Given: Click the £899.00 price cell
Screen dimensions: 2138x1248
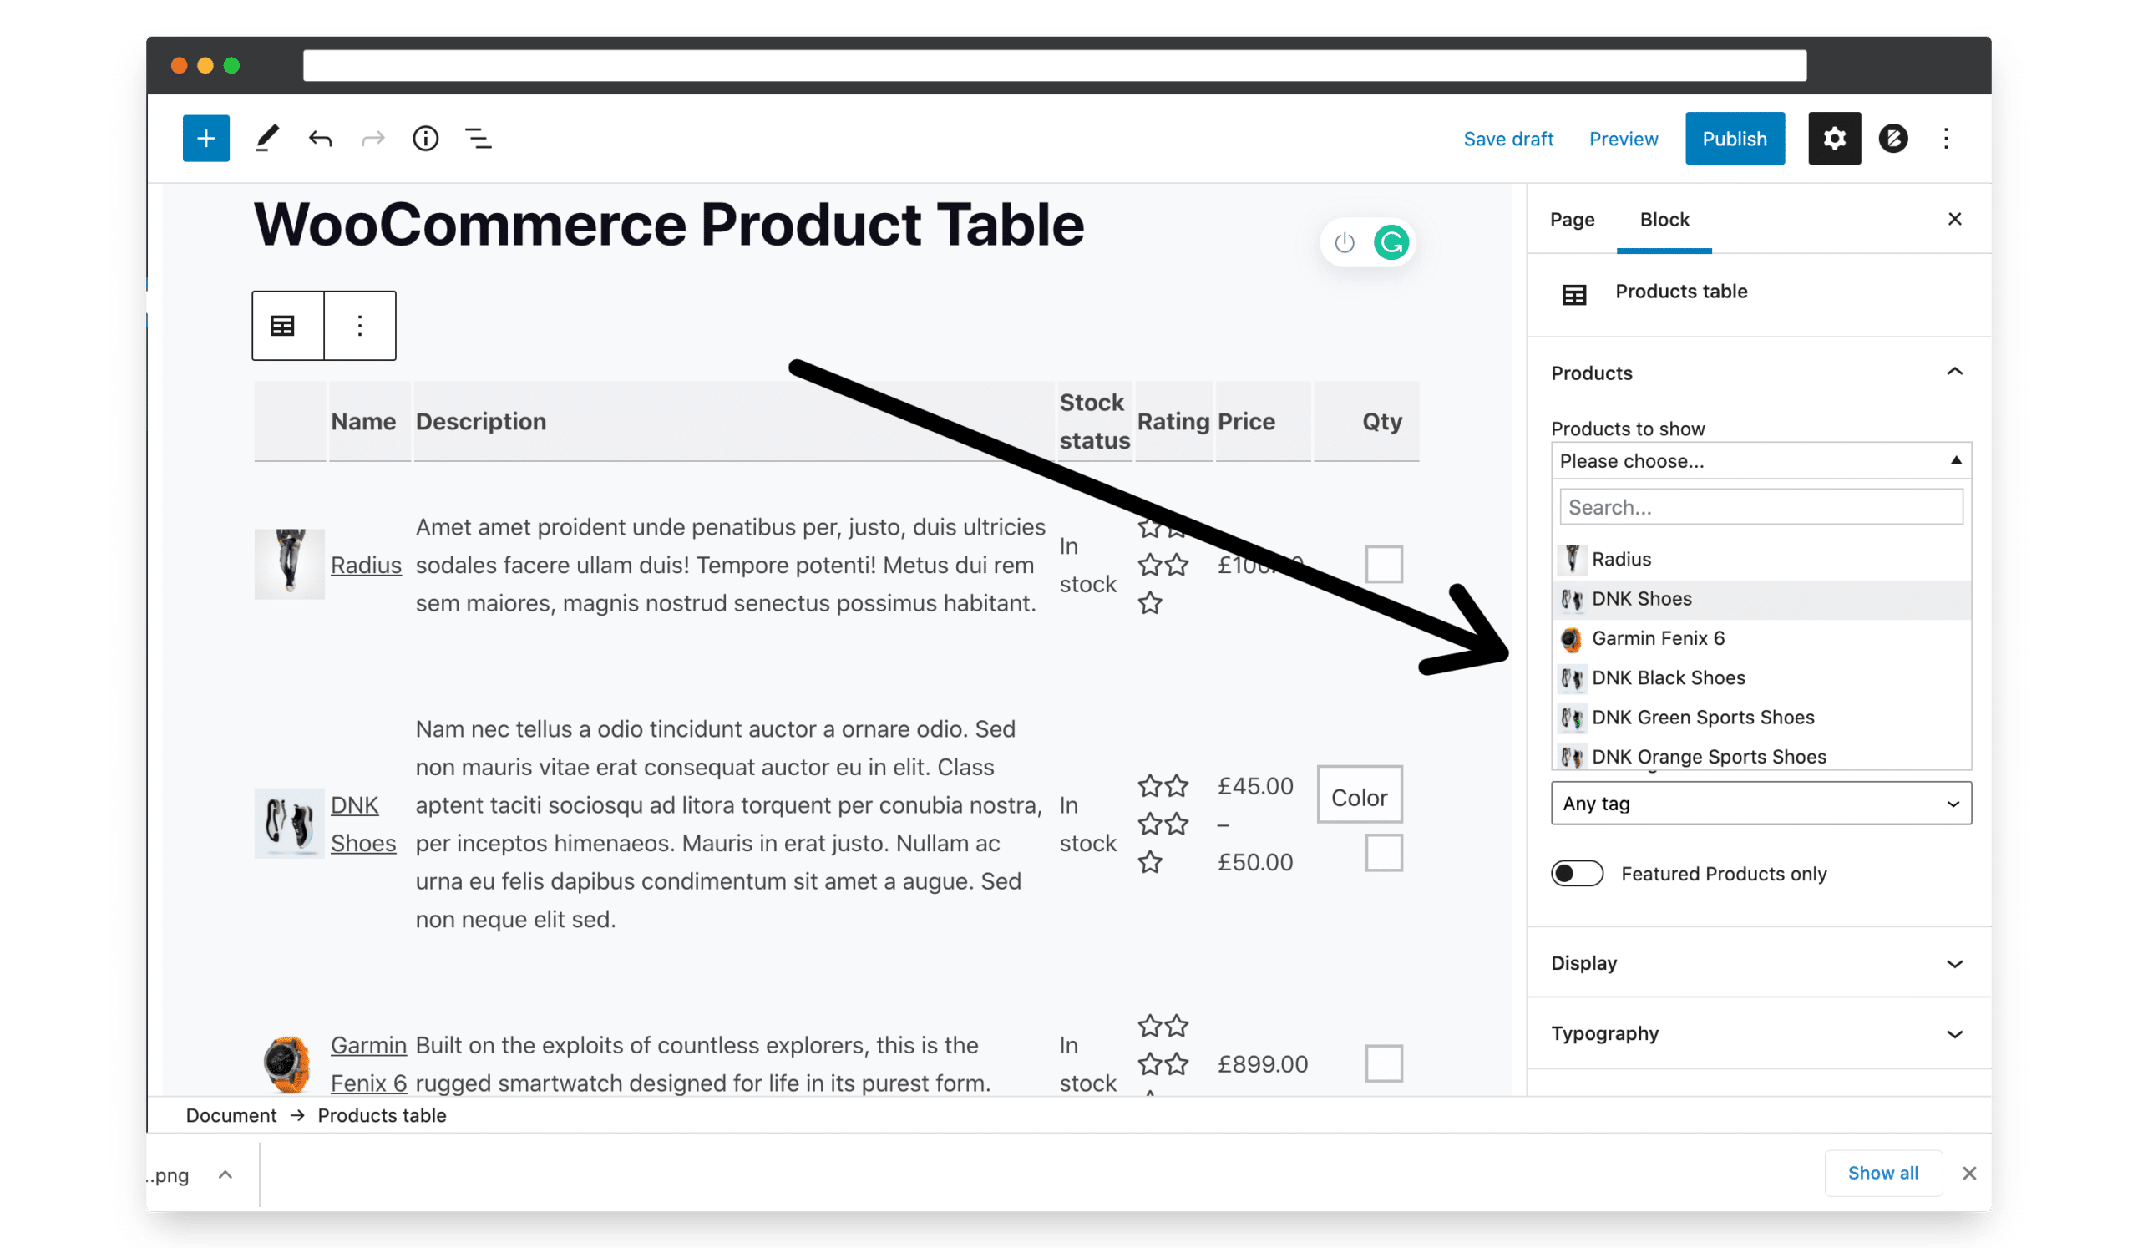Looking at the screenshot, I should pos(1263,1064).
